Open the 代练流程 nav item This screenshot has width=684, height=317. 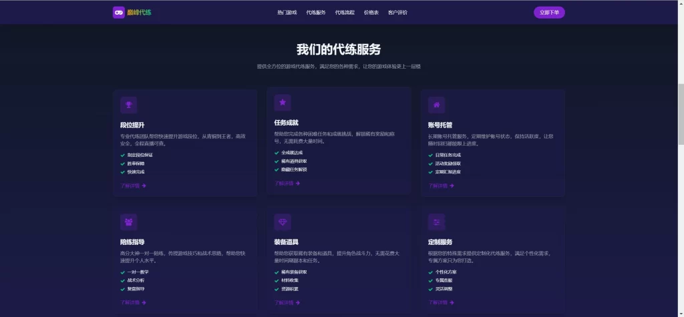tap(345, 13)
